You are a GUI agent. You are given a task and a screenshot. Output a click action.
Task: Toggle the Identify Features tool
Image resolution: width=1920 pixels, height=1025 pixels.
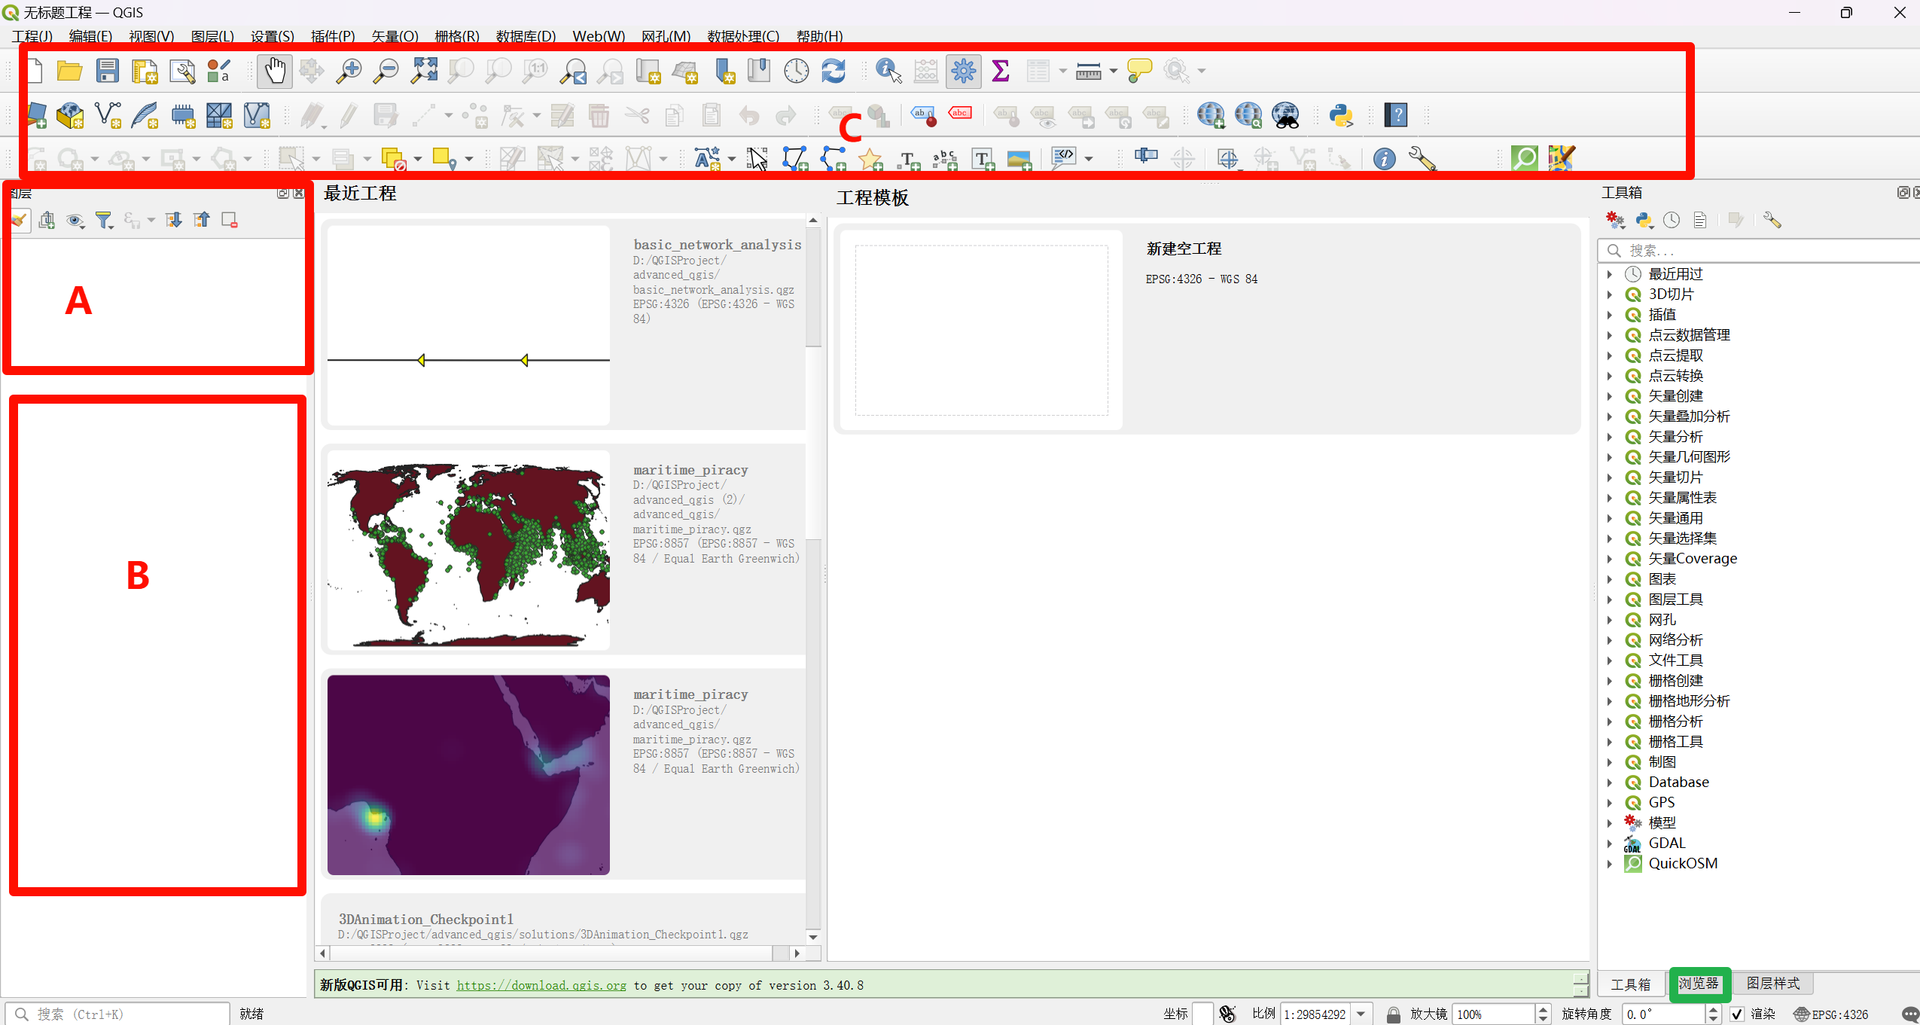pyautogui.click(x=888, y=71)
